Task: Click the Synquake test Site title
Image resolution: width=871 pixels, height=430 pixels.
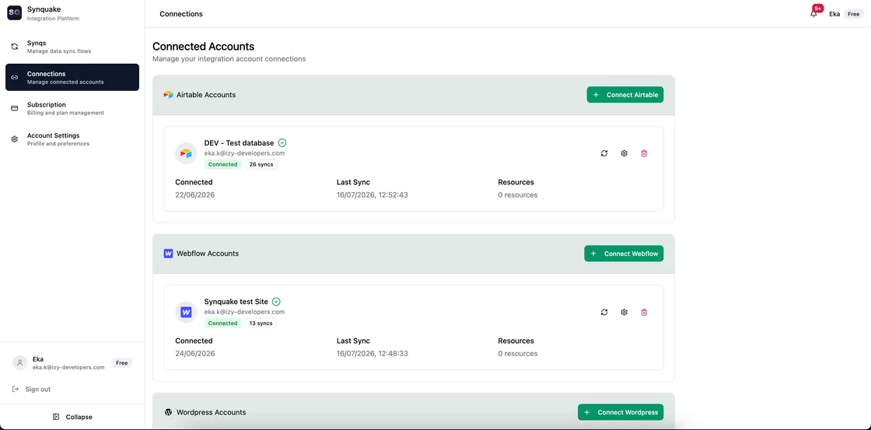Action: (x=236, y=302)
